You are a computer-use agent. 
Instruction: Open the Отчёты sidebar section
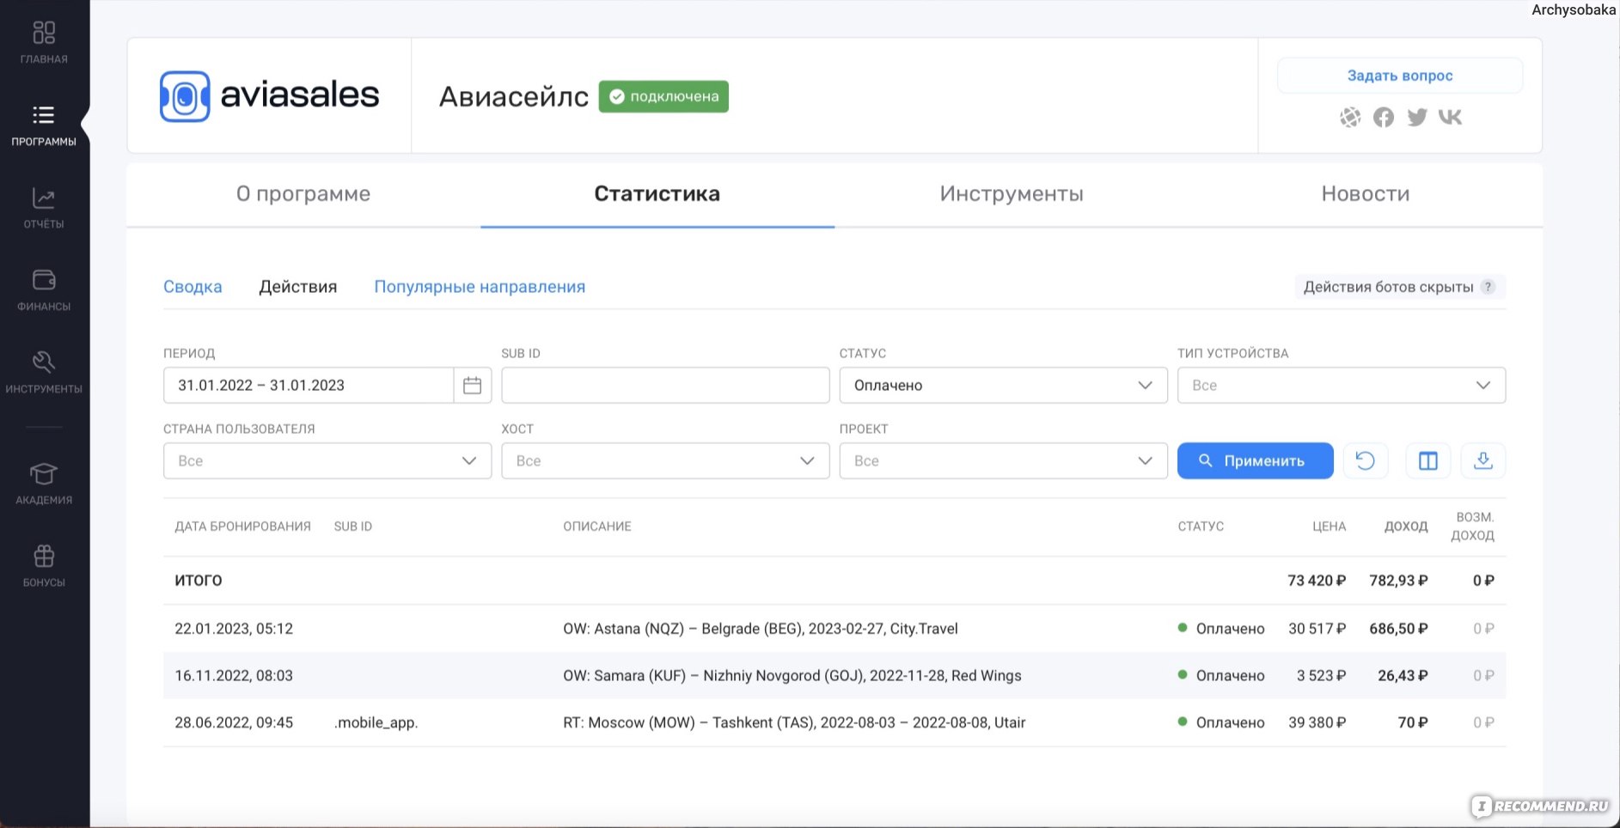[x=44, y=208]
